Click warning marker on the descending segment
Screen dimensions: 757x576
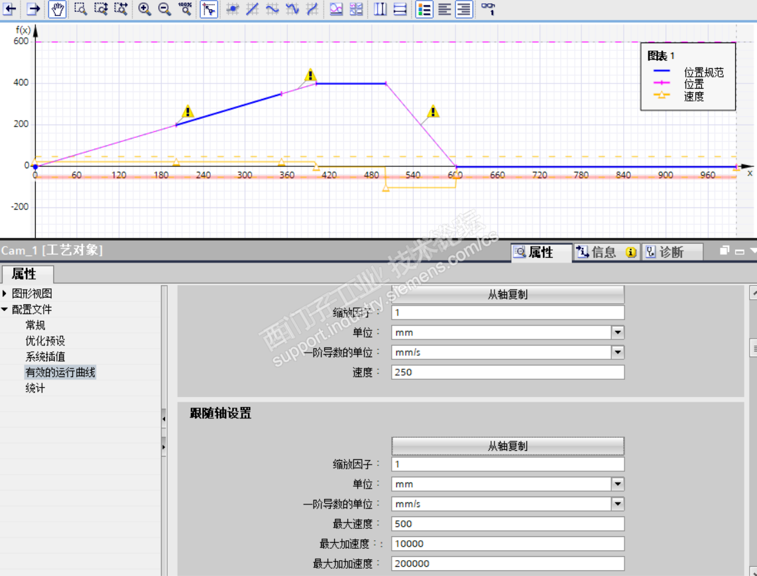tap(433, 111)
